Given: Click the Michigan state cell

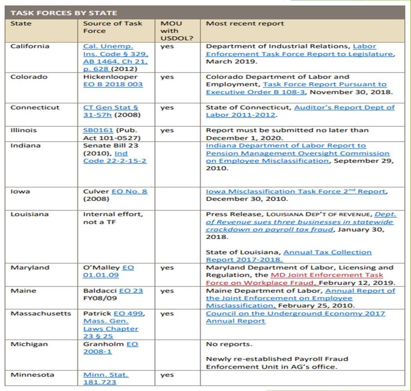Looking at the screenshot, I should [x=41, y=355].
